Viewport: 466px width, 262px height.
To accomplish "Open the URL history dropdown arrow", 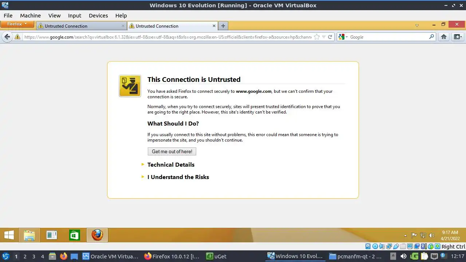I will 324,37.
